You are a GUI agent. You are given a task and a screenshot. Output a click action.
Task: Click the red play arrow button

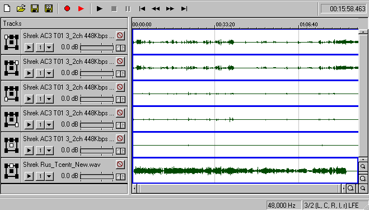tap(81, 9)
